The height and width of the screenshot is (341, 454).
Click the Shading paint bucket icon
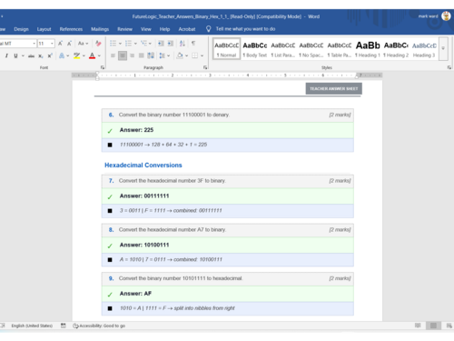180,55
